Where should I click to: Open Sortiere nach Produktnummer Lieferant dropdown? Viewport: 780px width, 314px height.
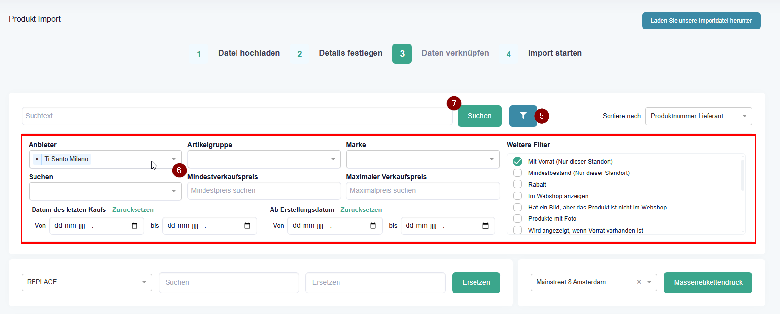click(698, 116)
